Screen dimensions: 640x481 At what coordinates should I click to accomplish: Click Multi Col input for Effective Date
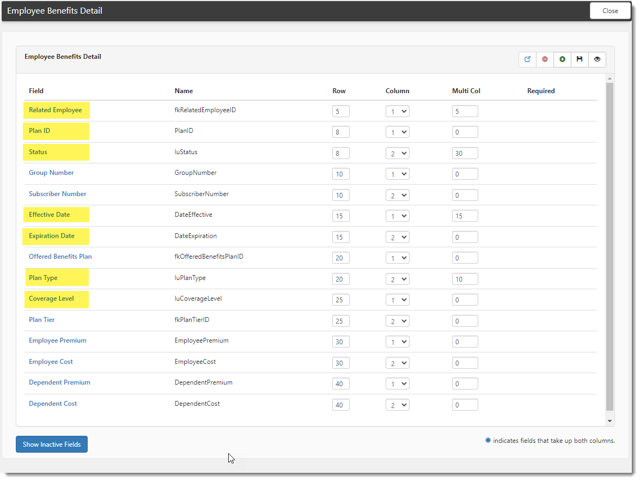(x=465, y=216)
